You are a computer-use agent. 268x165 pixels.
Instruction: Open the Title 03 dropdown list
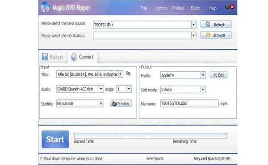tap(121, 74)
